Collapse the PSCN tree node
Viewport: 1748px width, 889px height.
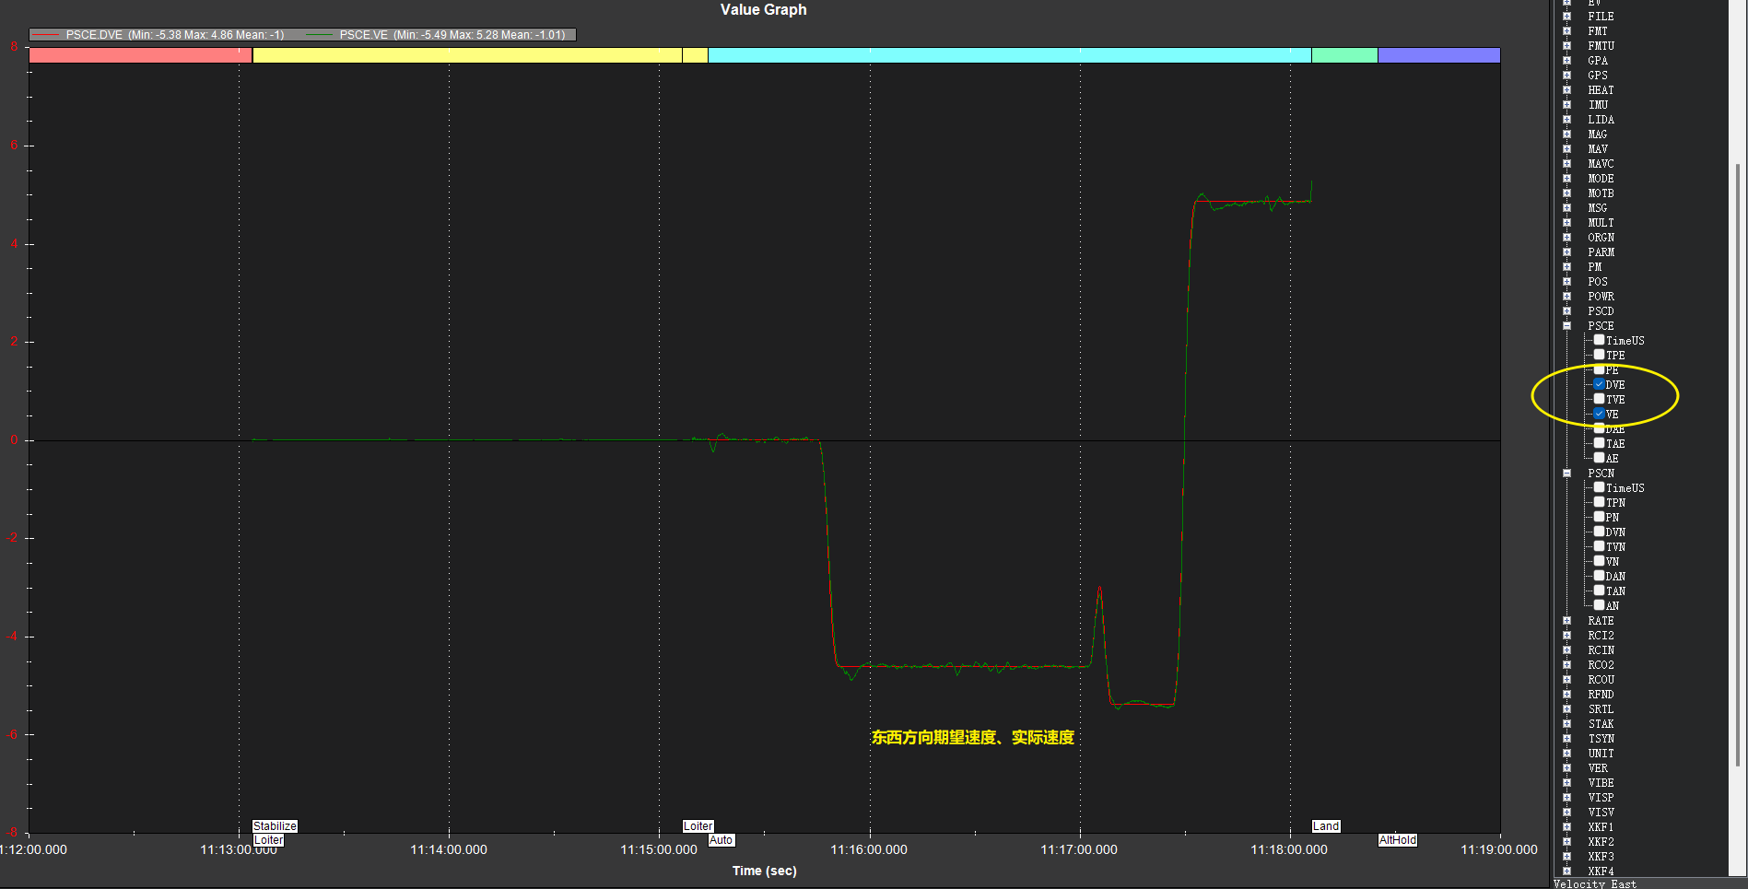[x=1566, y=473]
